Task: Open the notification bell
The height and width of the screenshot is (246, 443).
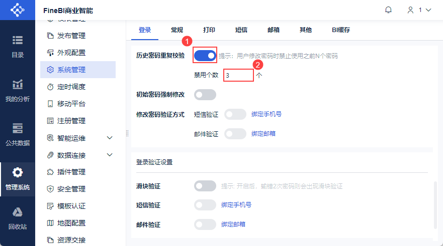Action: point(388,10)
